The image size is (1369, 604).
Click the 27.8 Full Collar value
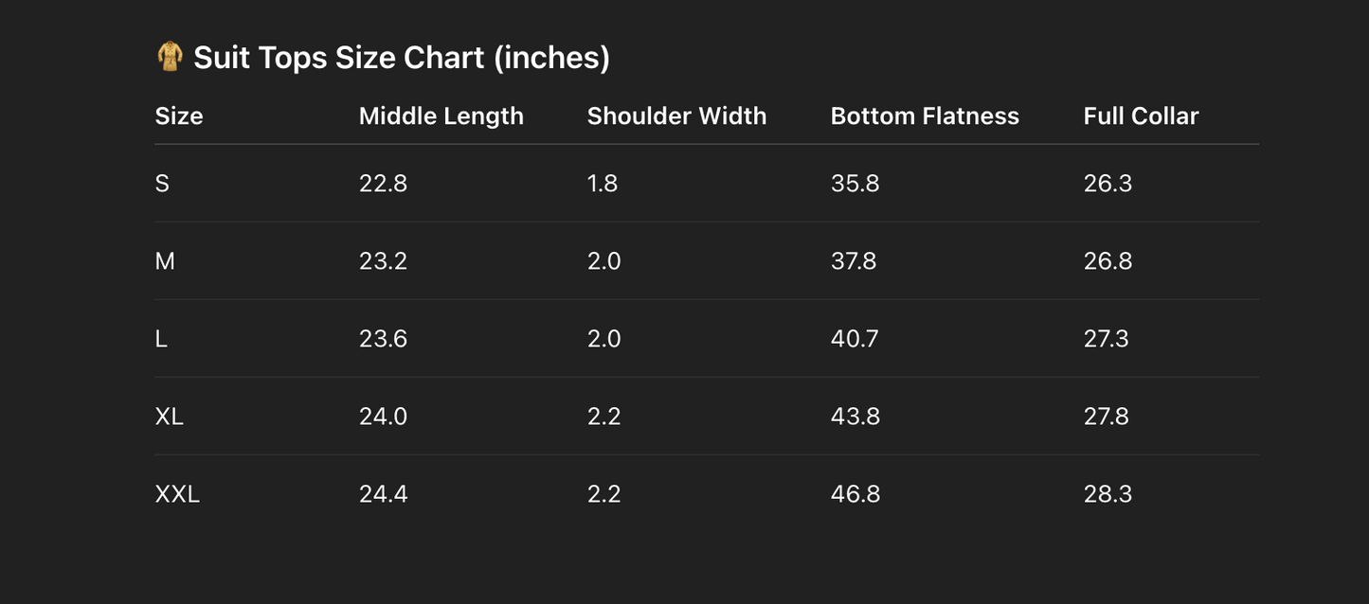pos(1107,416)
